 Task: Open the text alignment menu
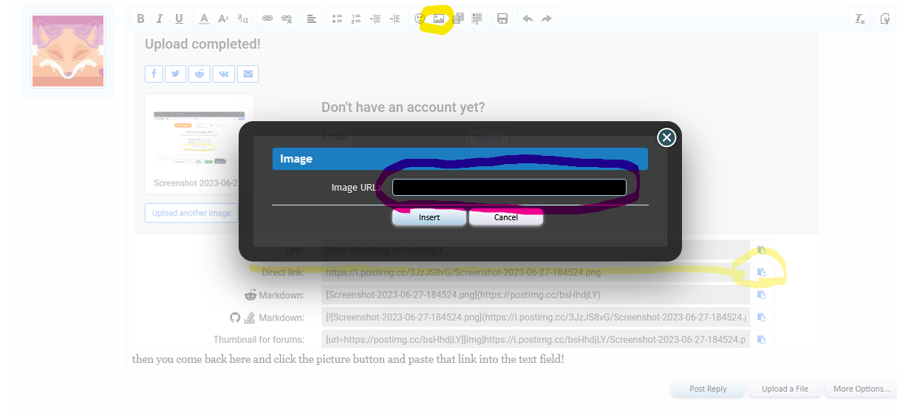point(312,18)
